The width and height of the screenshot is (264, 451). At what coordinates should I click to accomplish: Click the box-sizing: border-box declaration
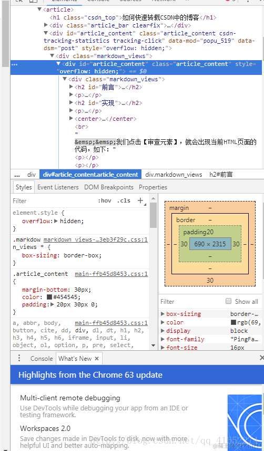[62, 255]
